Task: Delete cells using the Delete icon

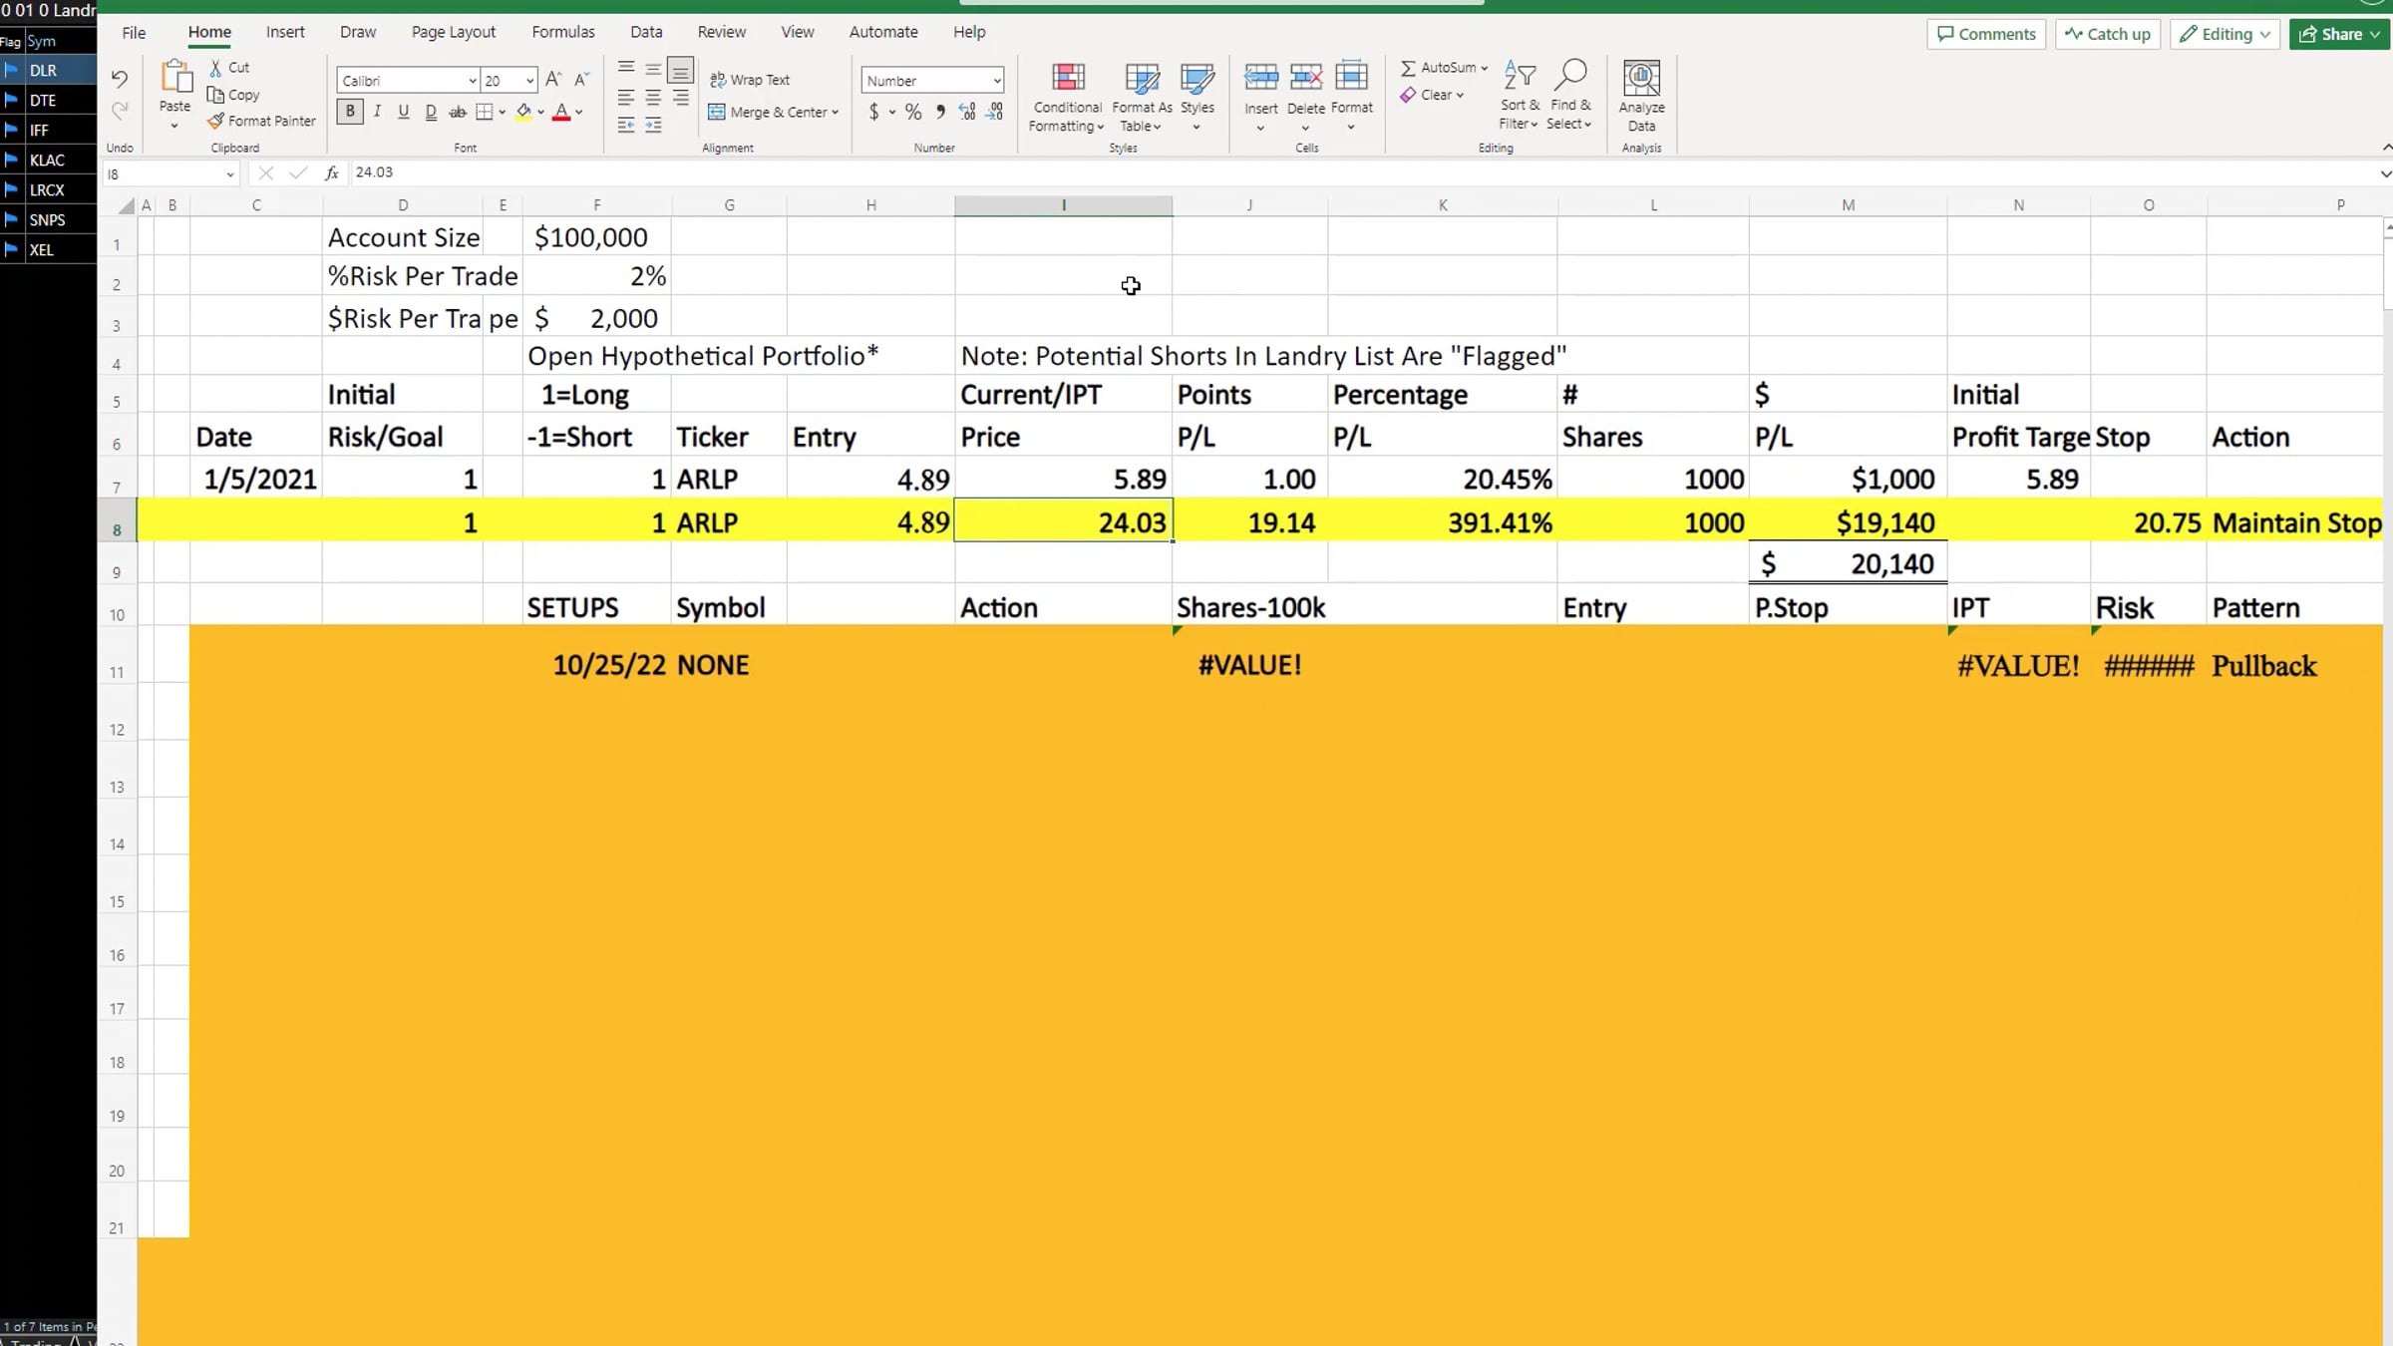Action: [1306, 78]
